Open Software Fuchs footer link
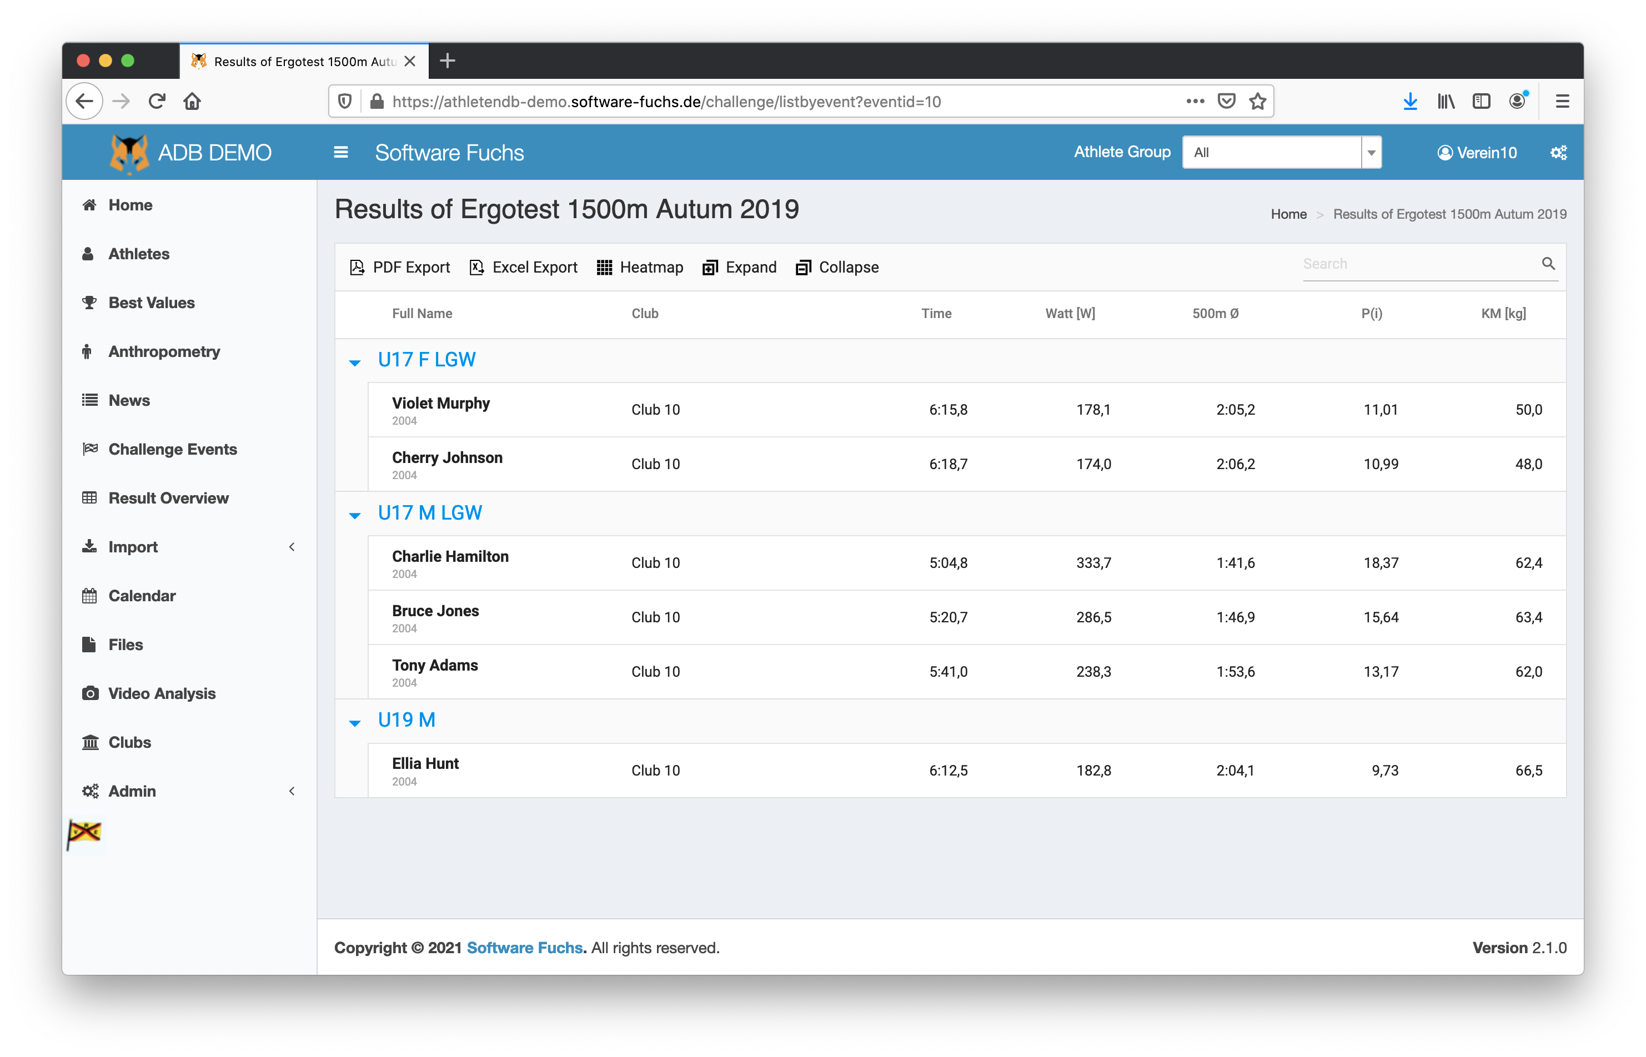Screen dimensions: 1646x1057 [524, 948]
